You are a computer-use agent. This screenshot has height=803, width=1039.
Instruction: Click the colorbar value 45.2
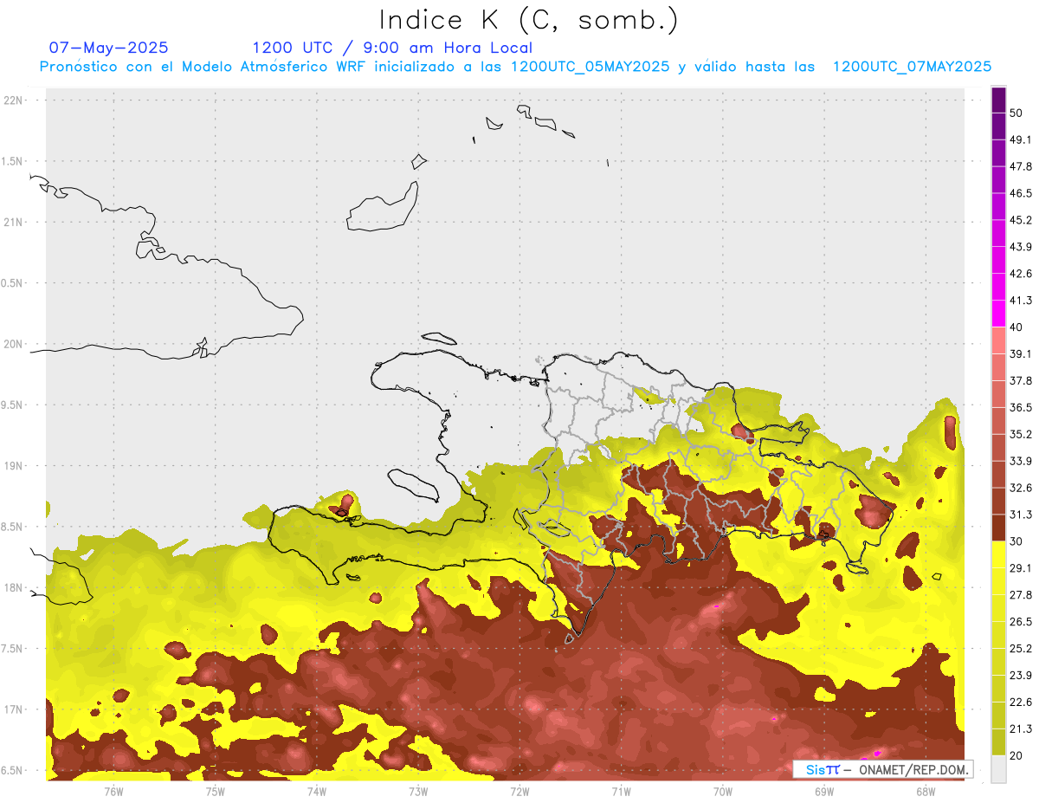tap(1021, 220)
